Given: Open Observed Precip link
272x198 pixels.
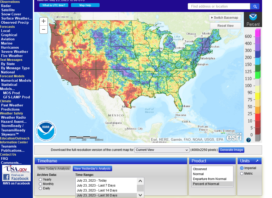Looking at the screenshot, I should pos(15,22).
